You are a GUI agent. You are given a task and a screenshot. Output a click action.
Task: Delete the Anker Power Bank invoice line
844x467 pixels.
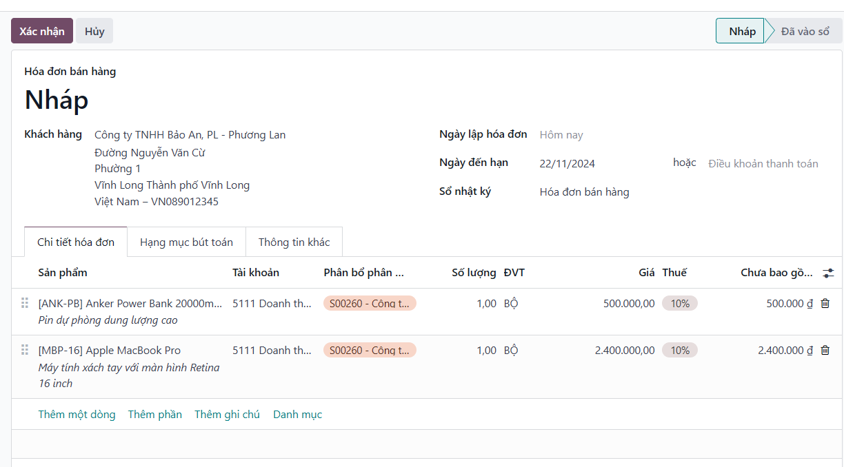tap(825, 303)
